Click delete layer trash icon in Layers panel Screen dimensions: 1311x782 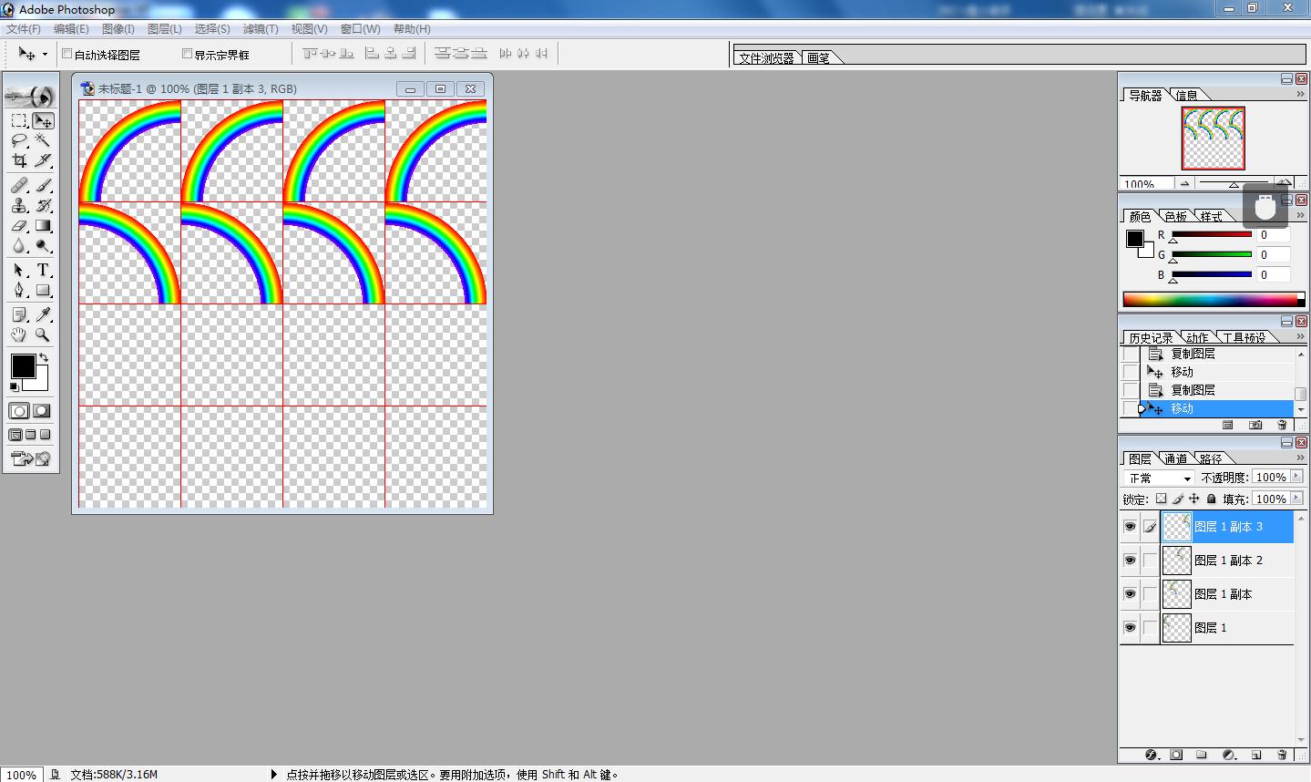[x=1282, y=755]
